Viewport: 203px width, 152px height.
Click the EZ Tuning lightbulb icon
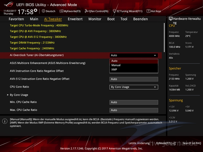[114, 11]
